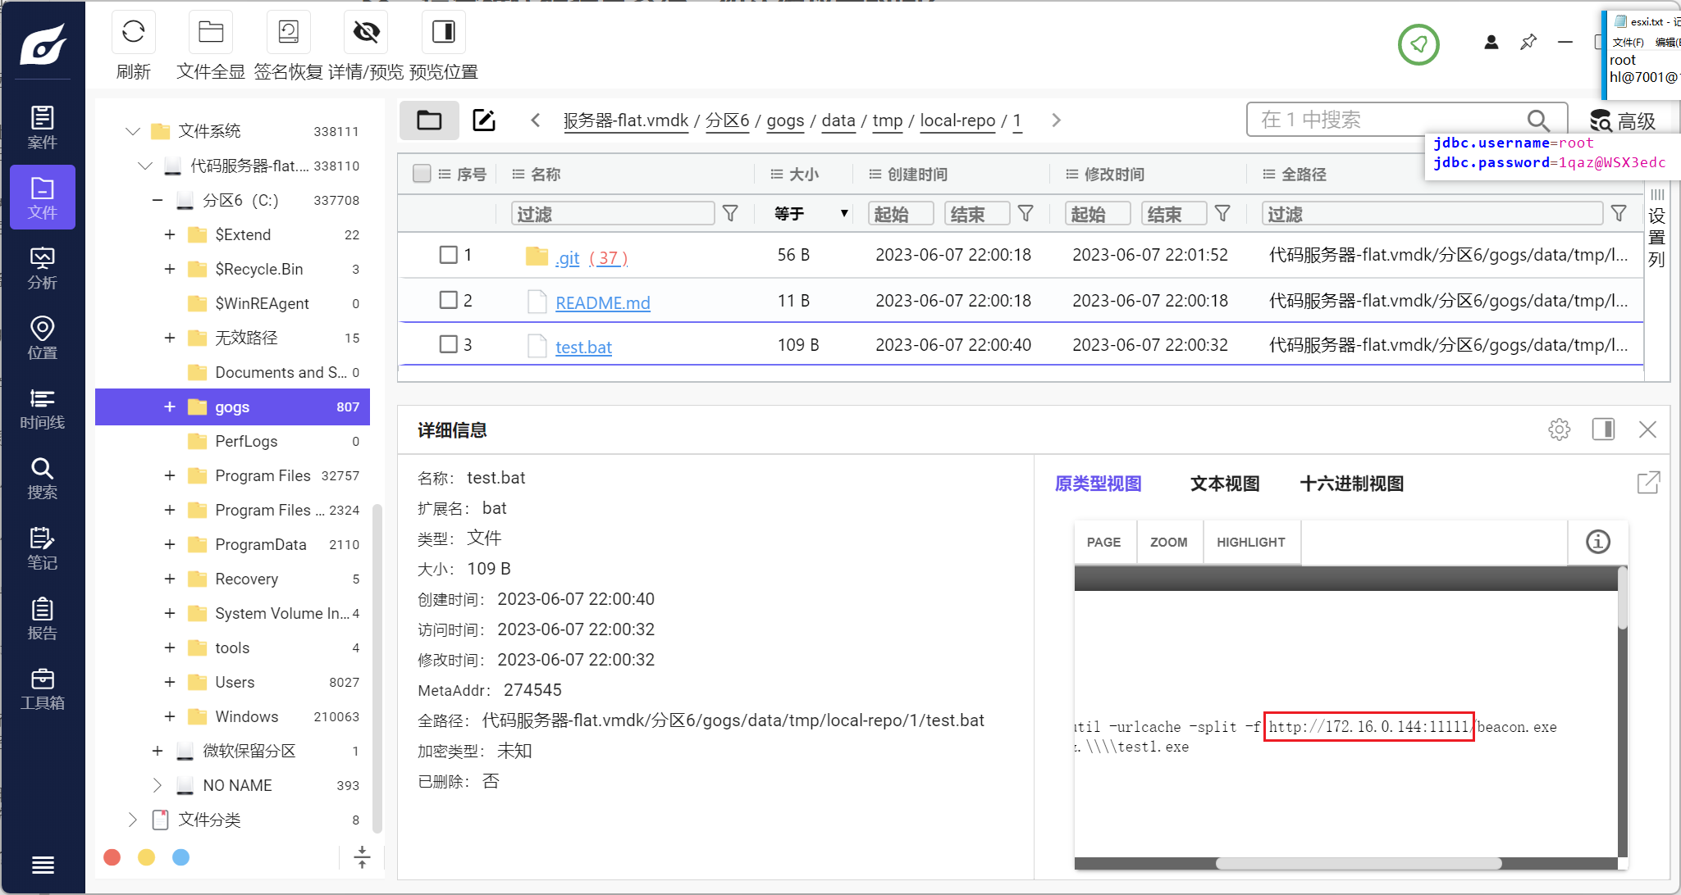
Task: Click the pin window icon
Action: (1528, 42)
